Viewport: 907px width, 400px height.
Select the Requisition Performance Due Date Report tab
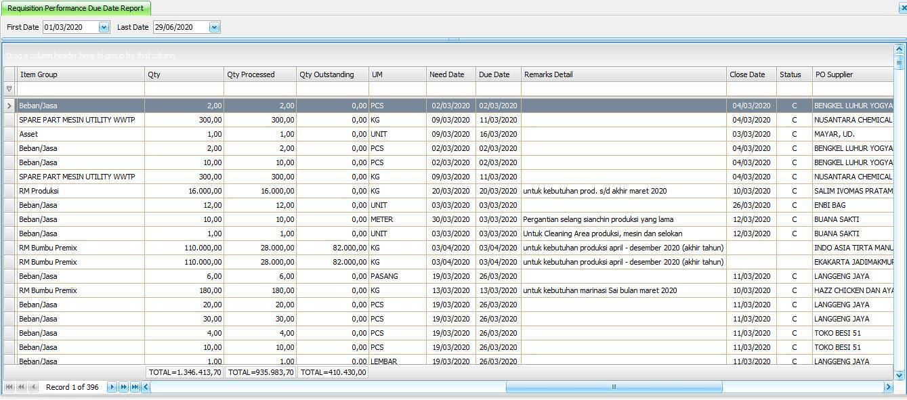point(75,8)
